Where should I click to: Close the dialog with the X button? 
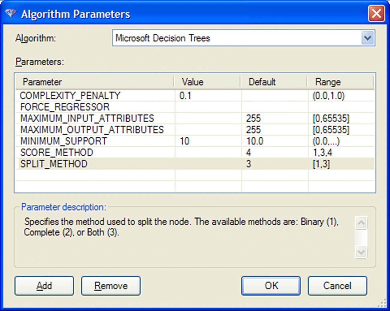(x=376, y=13)
